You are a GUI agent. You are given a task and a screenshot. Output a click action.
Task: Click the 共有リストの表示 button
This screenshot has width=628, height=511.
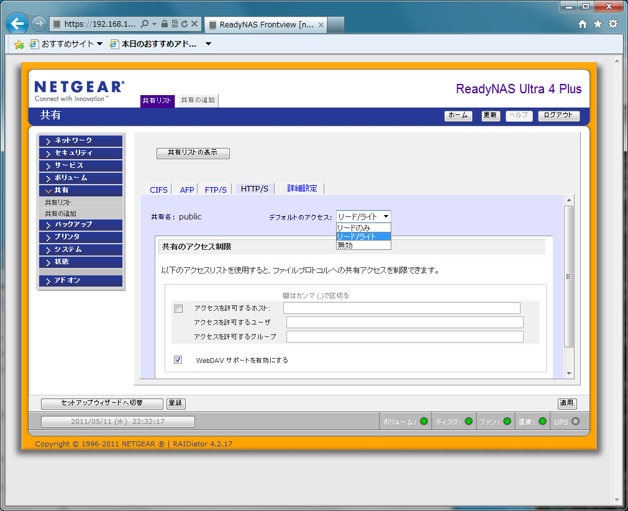193,153
